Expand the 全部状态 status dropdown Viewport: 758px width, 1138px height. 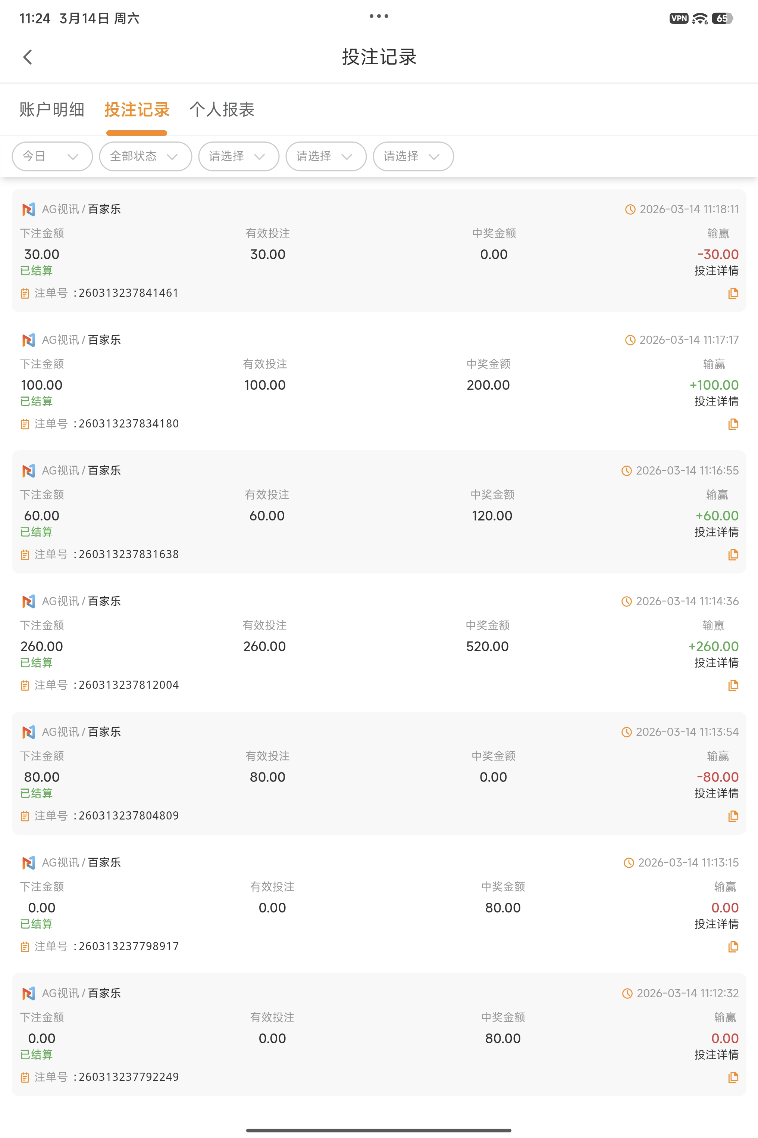[145, 156]
